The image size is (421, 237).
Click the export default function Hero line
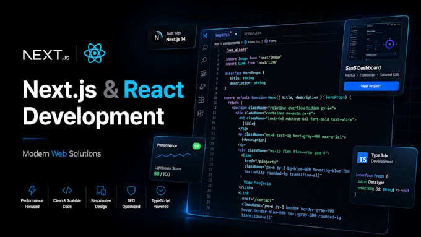coord(287,97)
